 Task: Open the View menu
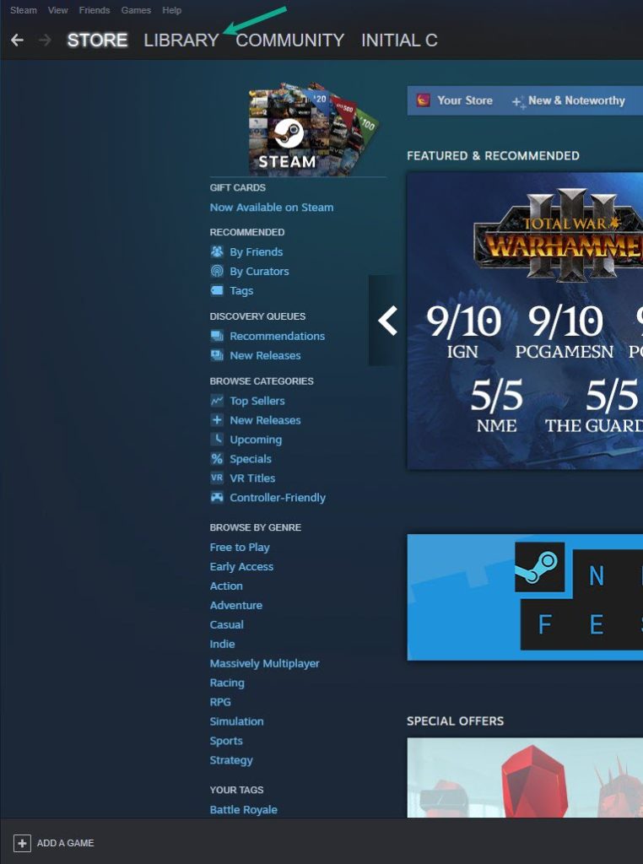point(58,10)
